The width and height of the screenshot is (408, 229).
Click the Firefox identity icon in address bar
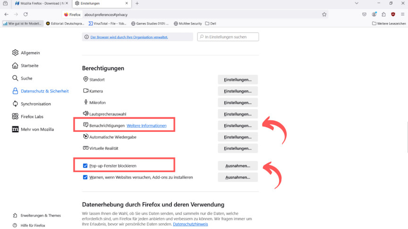72,15
